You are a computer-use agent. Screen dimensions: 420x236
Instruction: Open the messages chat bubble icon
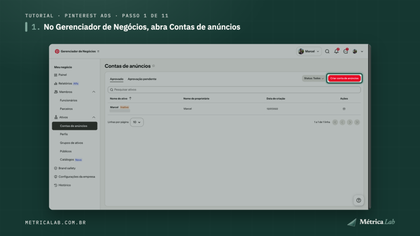click(345, 51)
